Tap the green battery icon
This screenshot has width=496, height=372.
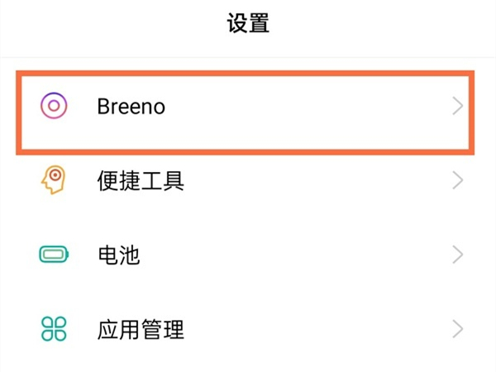tap(54, 255)
